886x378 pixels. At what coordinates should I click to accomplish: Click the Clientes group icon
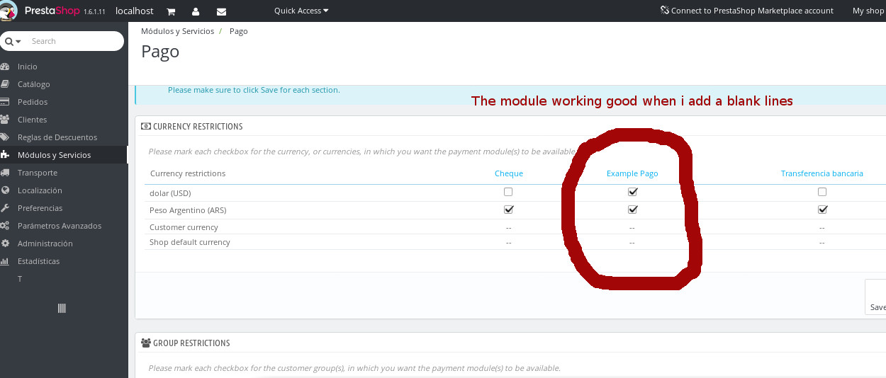[4, 120]
